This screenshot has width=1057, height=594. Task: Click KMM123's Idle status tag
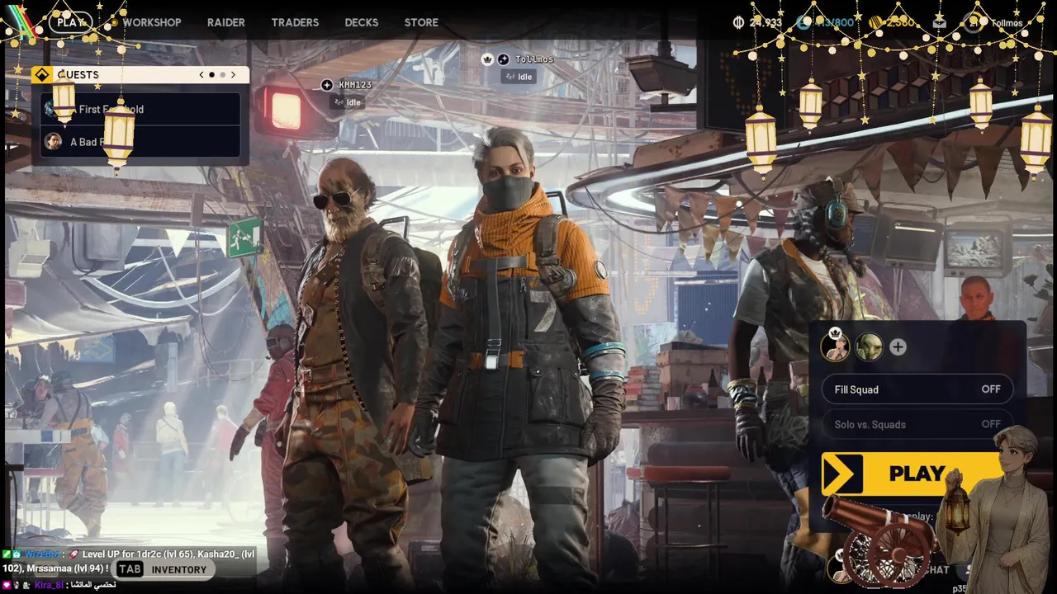347,102
